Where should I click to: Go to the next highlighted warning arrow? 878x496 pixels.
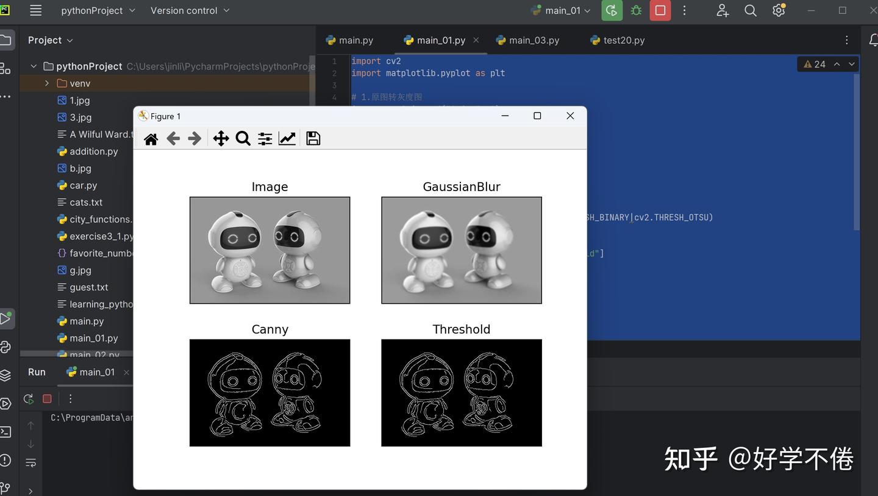click(x=852, y=65)
